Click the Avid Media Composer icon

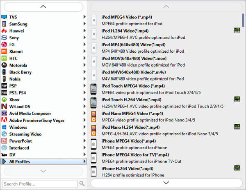pos(4,113)
